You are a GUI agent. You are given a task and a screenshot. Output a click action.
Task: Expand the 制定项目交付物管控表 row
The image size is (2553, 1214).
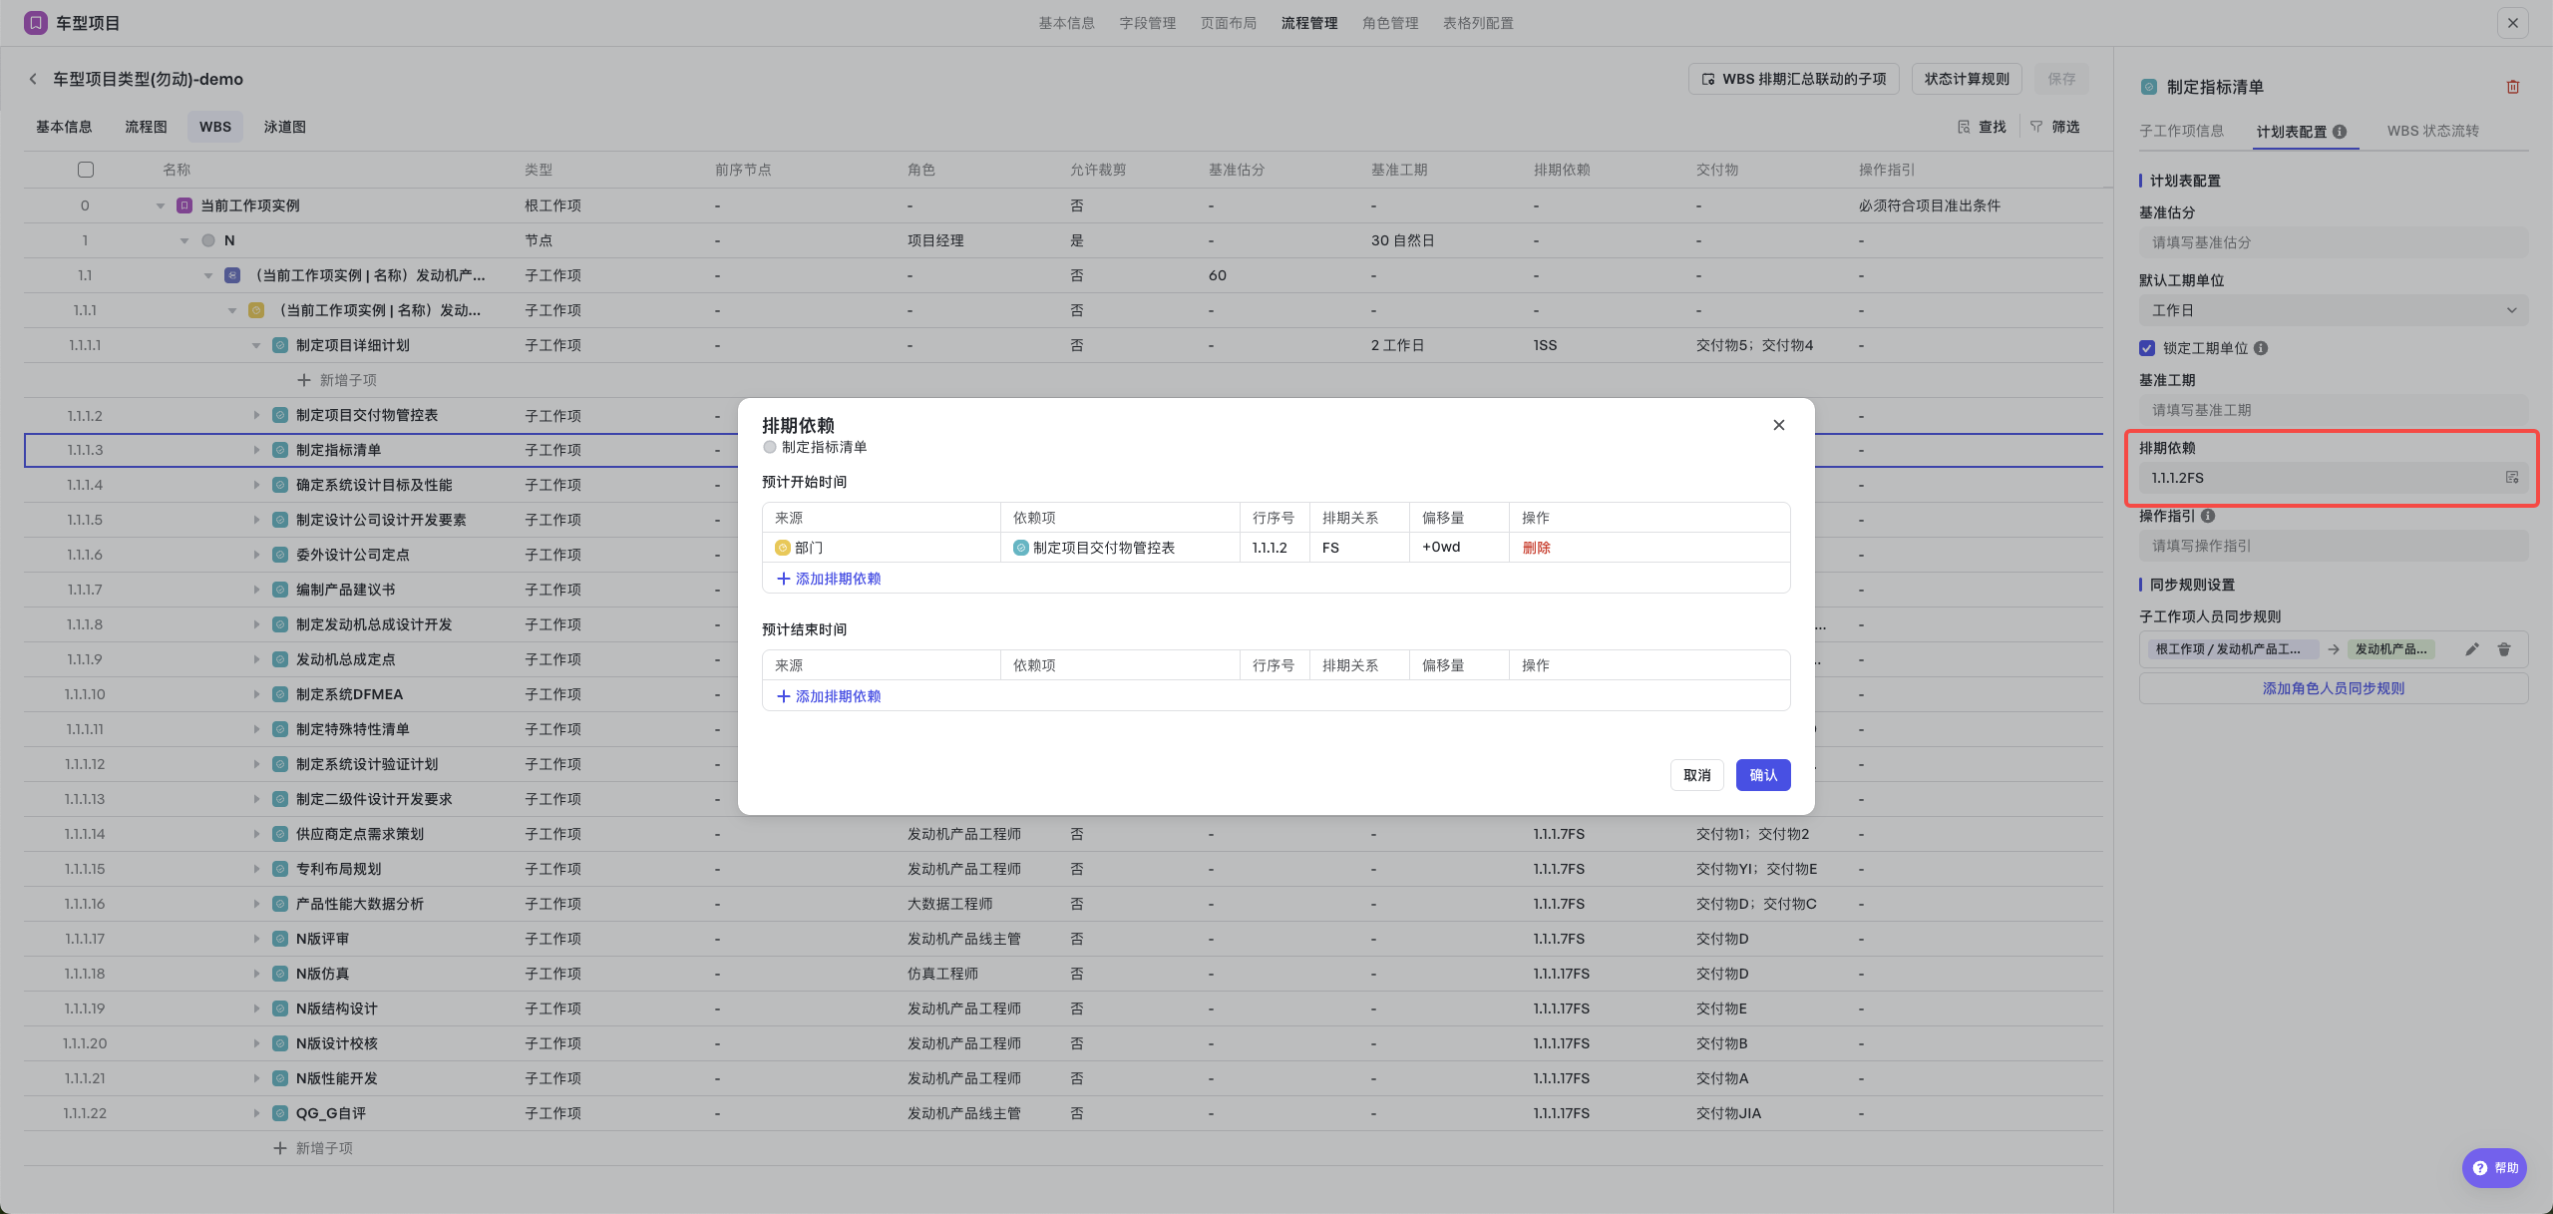pyautogui.click(x=256, y=415)
